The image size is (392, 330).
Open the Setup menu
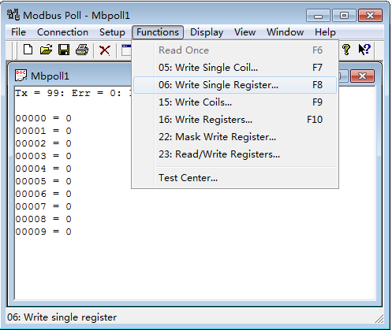[112, 32]
